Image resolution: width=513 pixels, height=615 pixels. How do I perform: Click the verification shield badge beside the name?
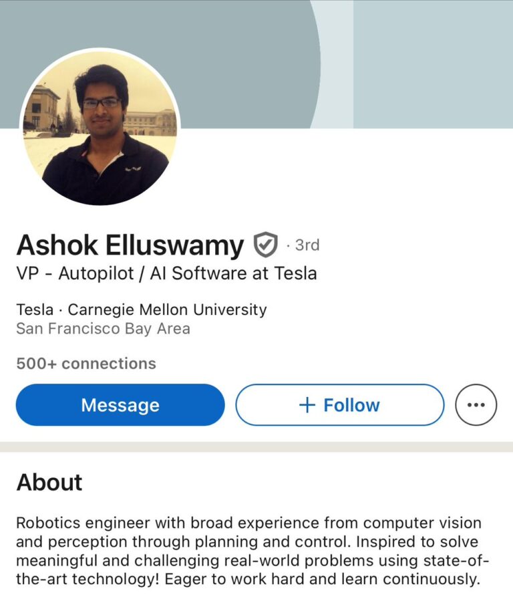tap(265, 245)
